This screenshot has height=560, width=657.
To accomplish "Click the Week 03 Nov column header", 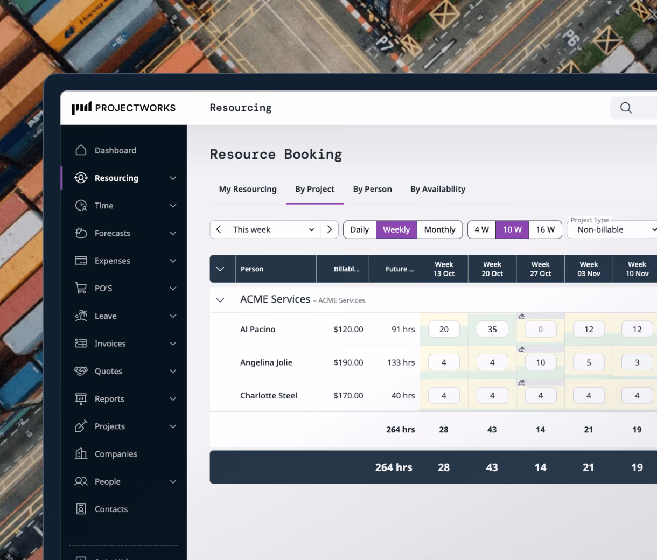I will pos(589,269).
